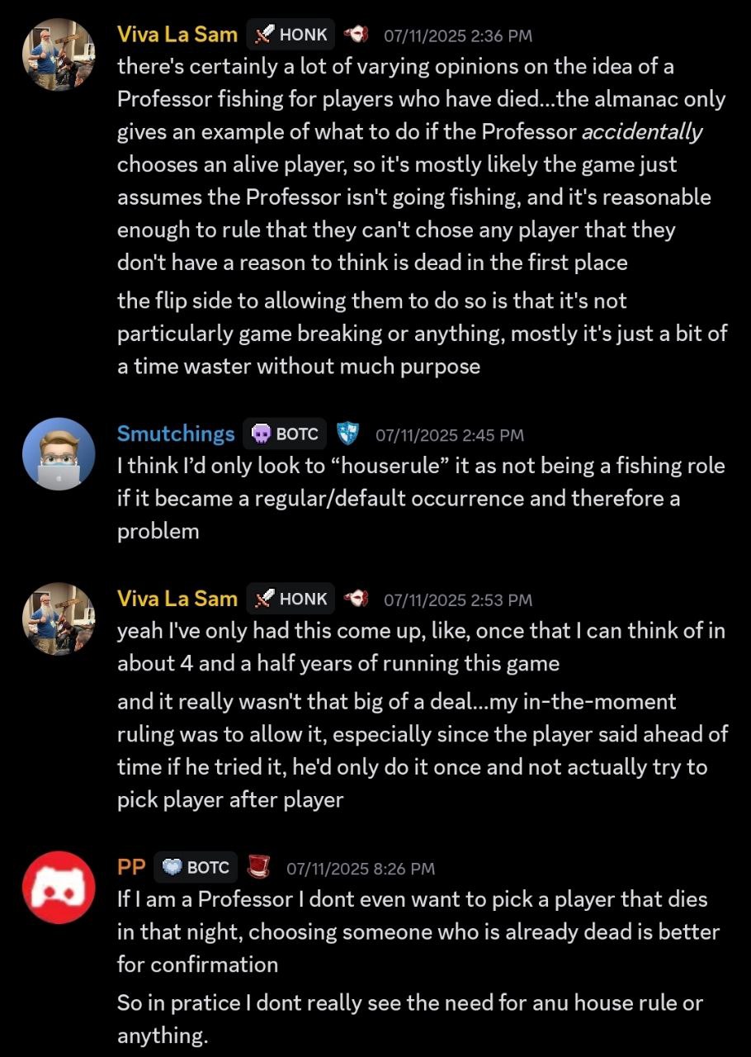
Task: Click the red top hat role icon
Action: [260, 867]
